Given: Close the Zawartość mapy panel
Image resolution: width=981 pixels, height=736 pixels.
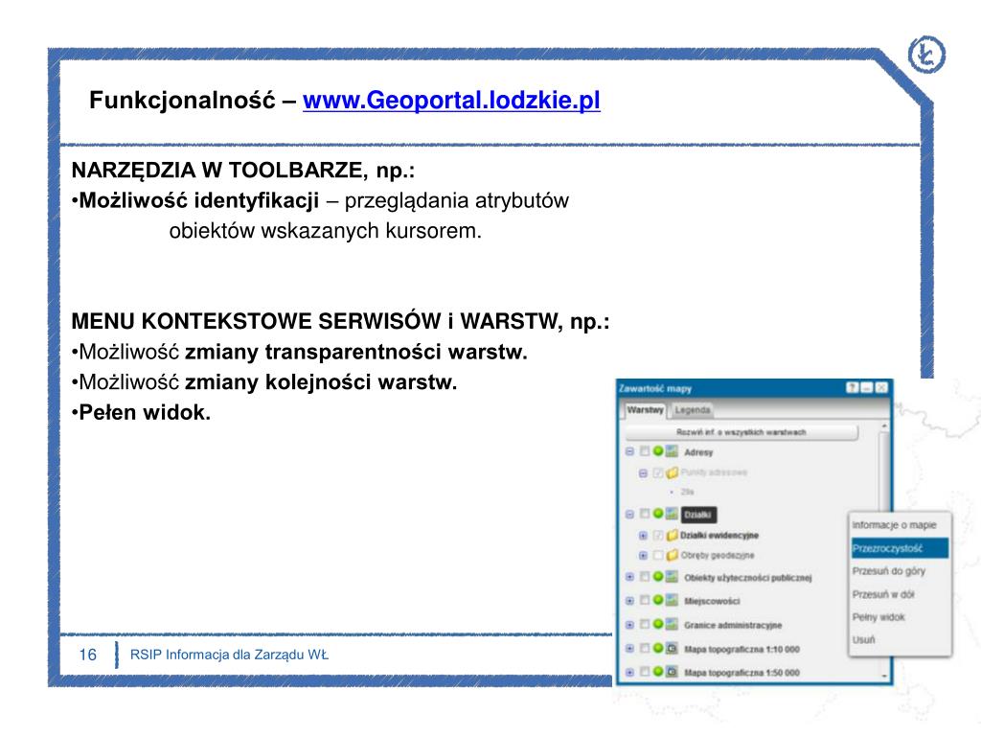Looking at the screenshot, I should 881,388.
